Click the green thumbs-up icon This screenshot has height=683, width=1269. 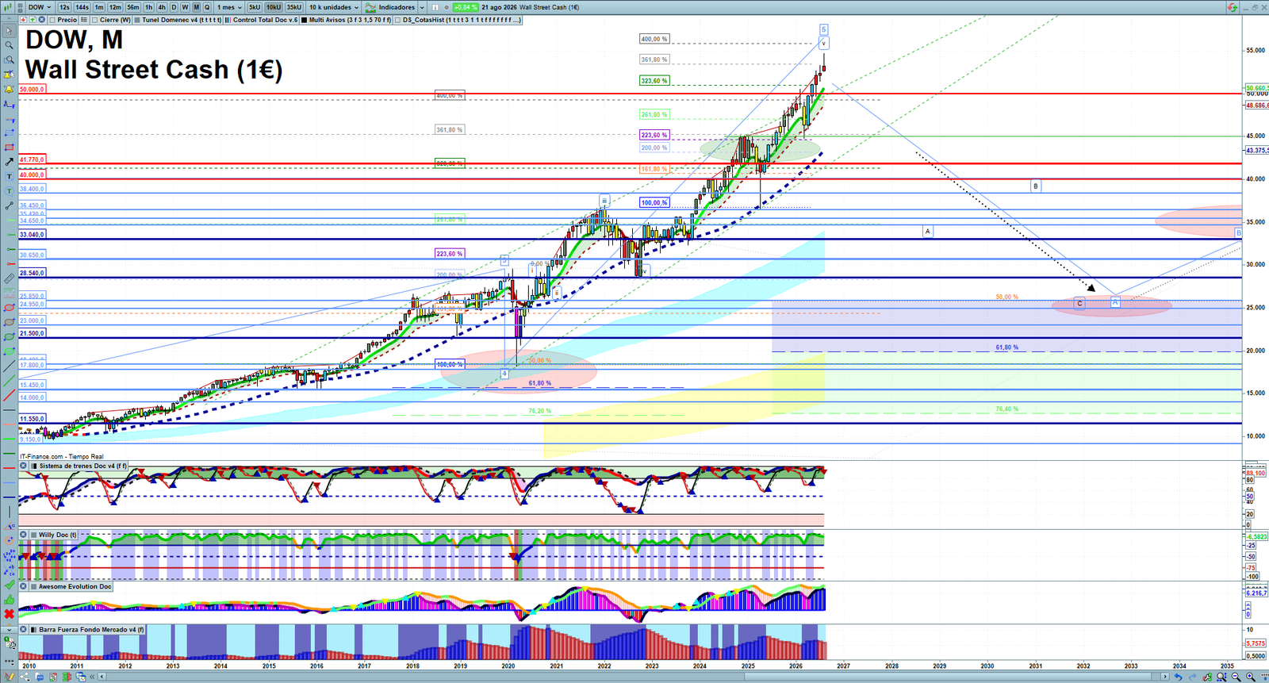pos(10,599)
